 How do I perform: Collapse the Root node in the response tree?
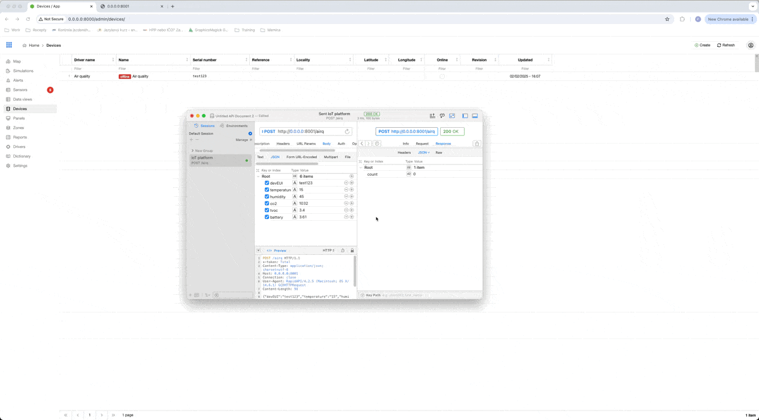pyautogui.click(x=361, y=168)
